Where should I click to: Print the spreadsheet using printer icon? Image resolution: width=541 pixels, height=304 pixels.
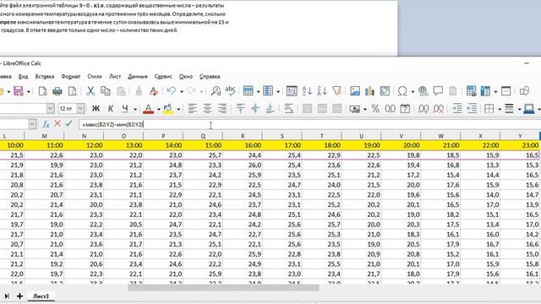pyautogui.click(x=57, y=91)
